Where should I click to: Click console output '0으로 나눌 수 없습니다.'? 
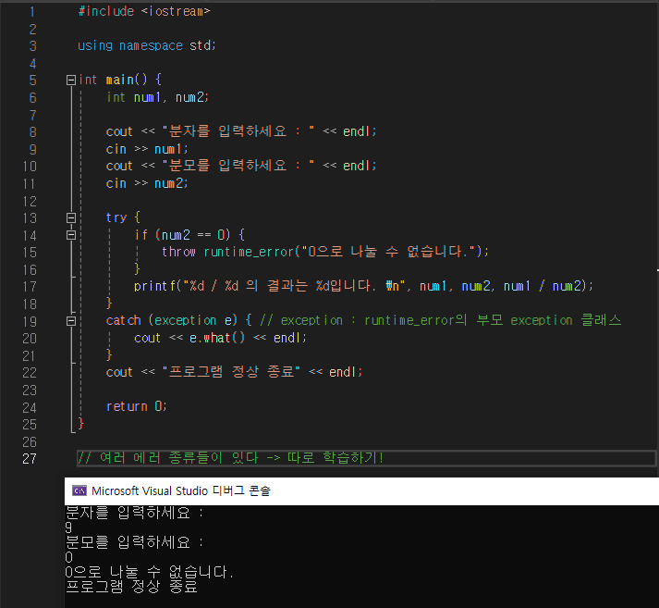149,572
